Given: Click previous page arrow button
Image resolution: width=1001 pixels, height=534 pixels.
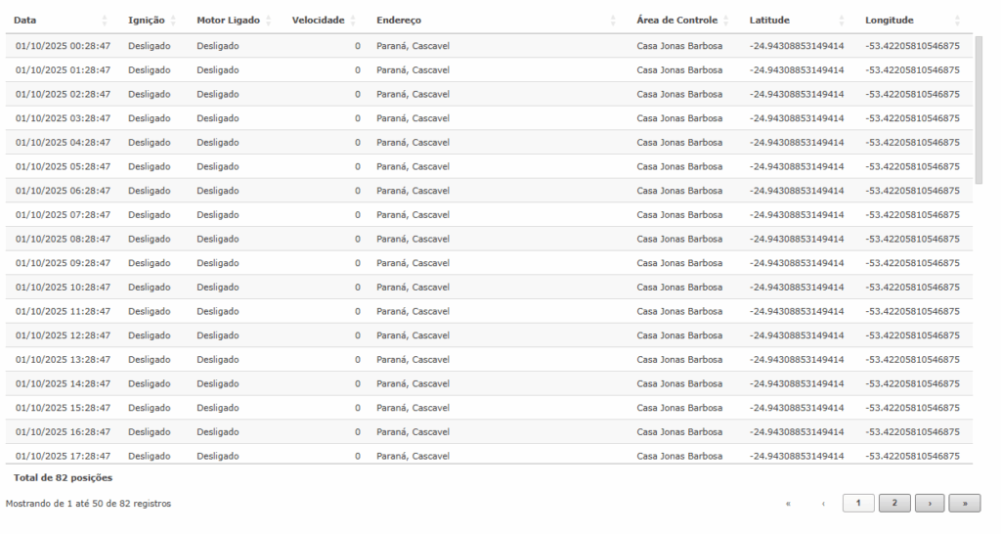Looking at the screenshot, I should point(823,503).
